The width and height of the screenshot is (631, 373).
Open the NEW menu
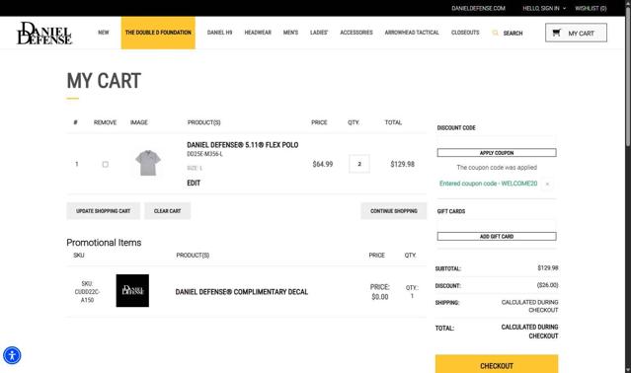(104, 33)
